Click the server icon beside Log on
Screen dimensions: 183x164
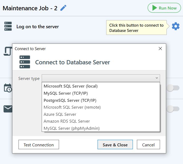(x=8, y=26)
